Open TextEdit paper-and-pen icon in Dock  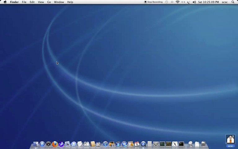[80, 144]
